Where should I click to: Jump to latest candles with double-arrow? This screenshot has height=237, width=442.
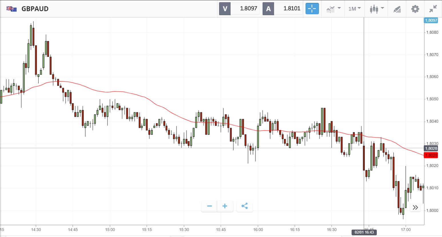point(415,207)
